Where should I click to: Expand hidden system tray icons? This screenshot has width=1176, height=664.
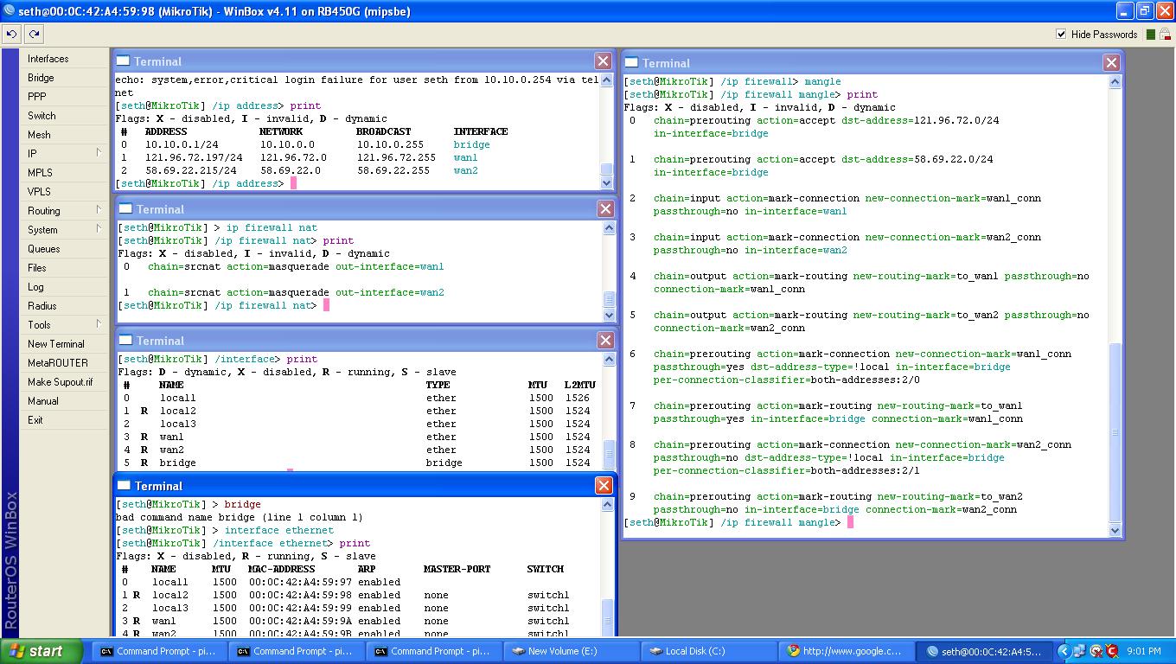click(x=1064, y=651)
